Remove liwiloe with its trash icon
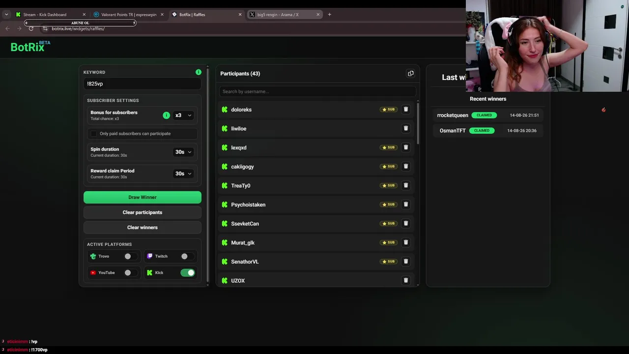 tap(406, 128)
